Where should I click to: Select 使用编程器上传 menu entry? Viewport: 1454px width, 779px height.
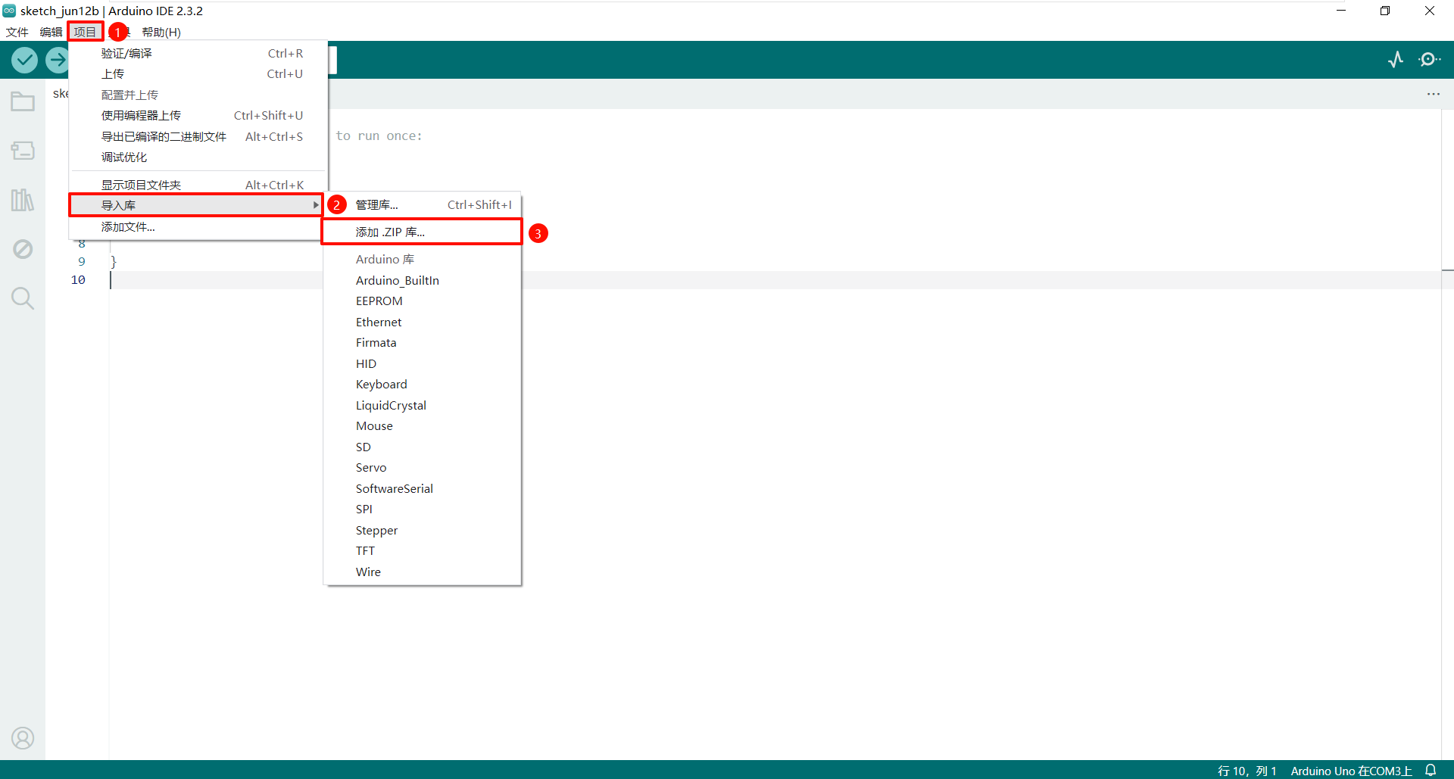pos(198,115)
